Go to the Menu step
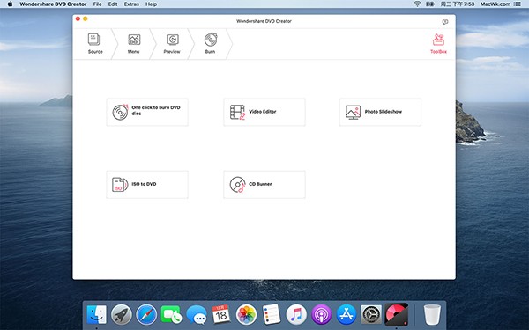 [134, 44]
